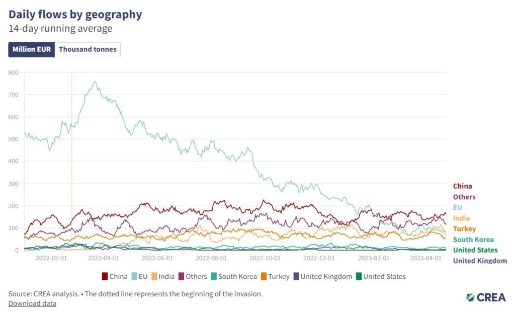Select the Turkey line end label
The image size is (515, 315).
click(464, 229)
